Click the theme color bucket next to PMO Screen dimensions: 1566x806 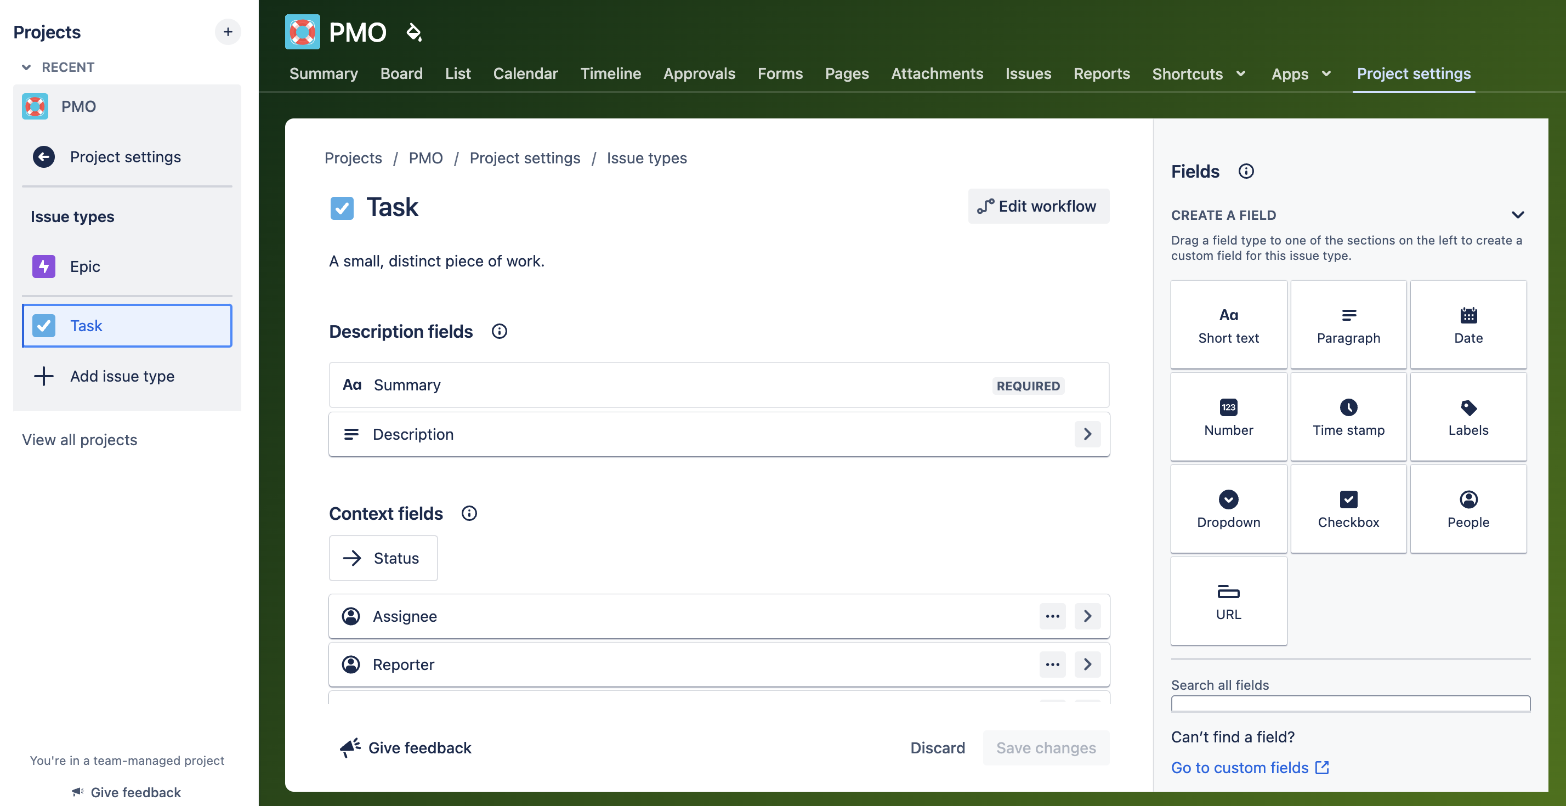(414, 32)
